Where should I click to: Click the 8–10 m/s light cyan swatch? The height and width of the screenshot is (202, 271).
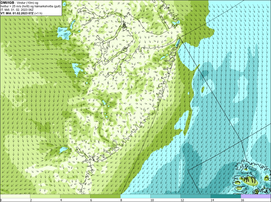(x=135, y=196)
